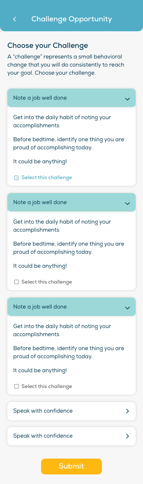
Task: Uncheck the checked box in the first challenge card
Action: [x=16, y=178]
